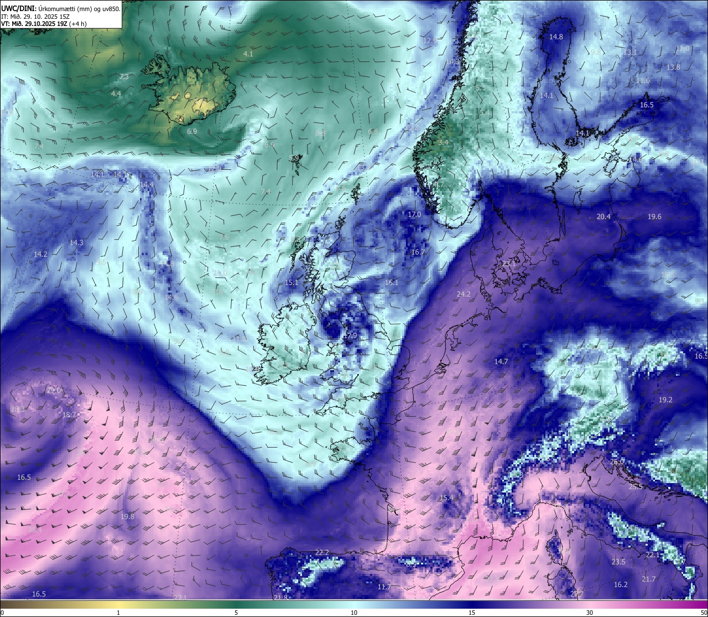Image resolution: width=708 pixels, height=617 pixels.
Task: Click the map value label "21.8"
Action: click(280, 597)
